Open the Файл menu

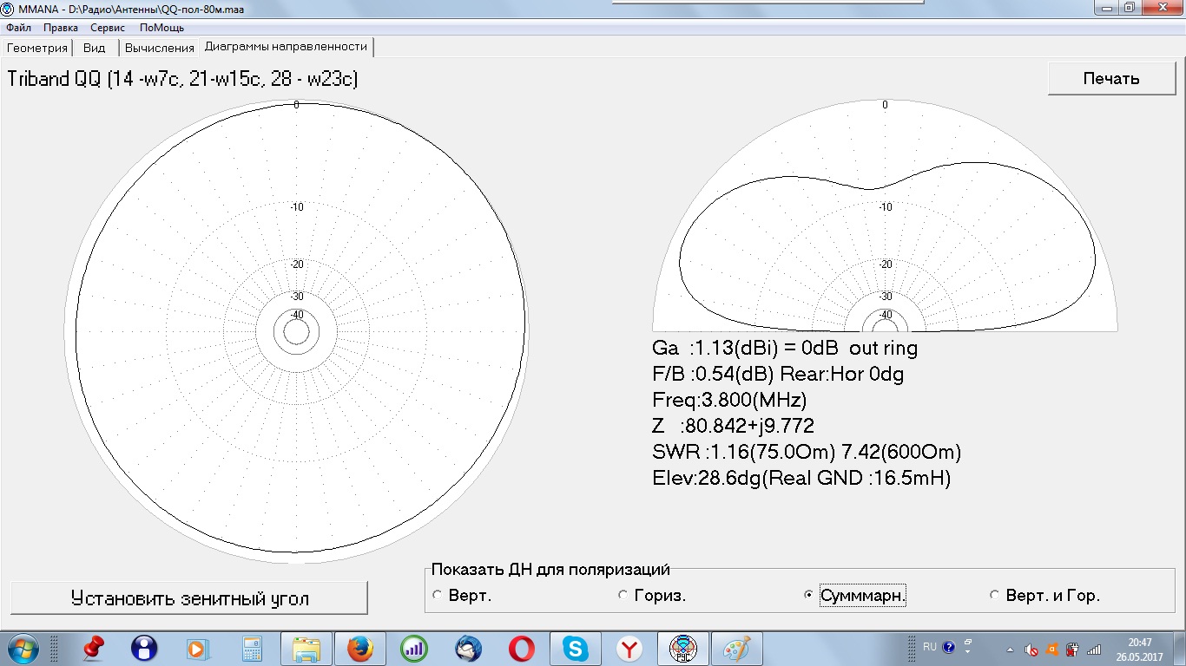click(x=18, y=28)
